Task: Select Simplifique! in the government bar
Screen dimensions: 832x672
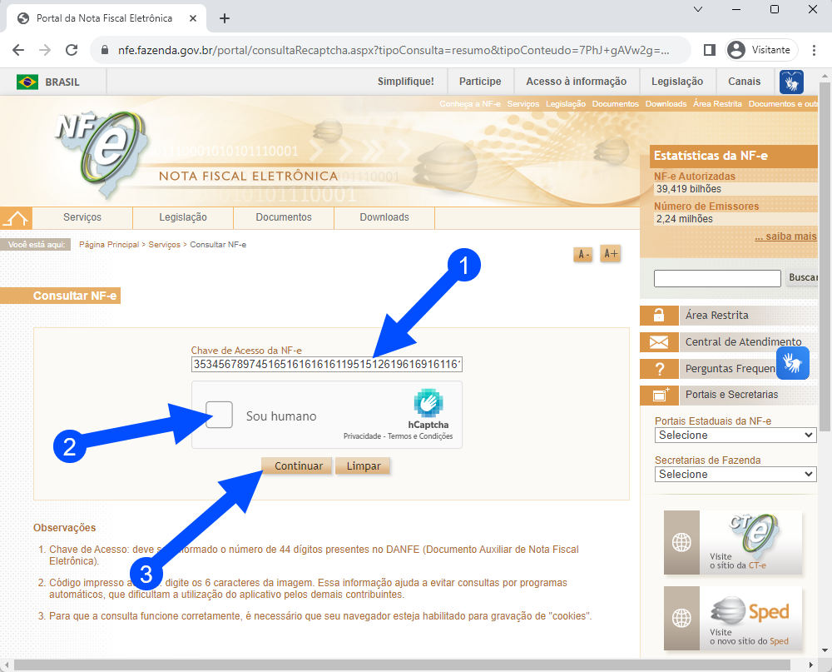Action: [406, 82]
